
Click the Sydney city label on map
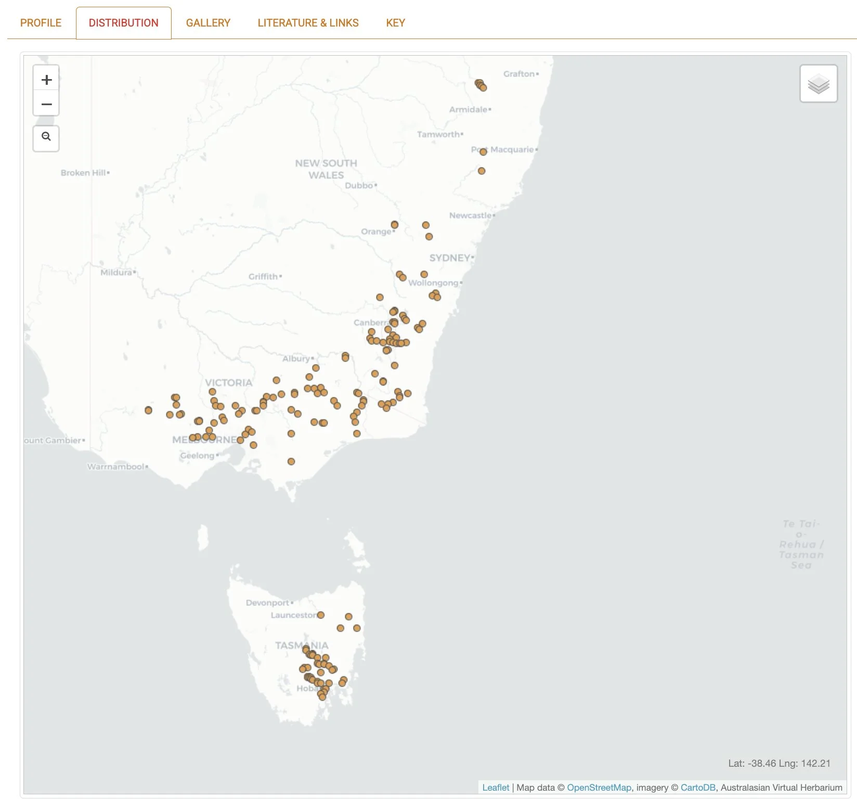point(450,257)
